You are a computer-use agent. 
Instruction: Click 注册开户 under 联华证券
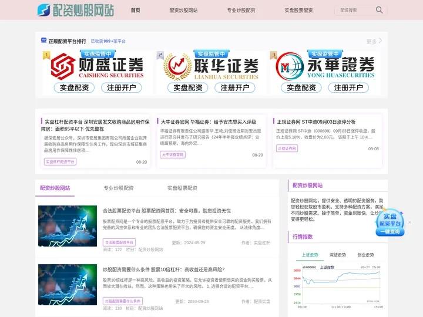[x=234, y=87]
